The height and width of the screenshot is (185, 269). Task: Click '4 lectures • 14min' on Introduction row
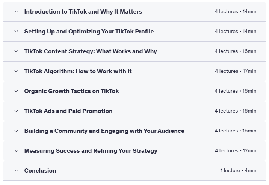coord(236,12)
